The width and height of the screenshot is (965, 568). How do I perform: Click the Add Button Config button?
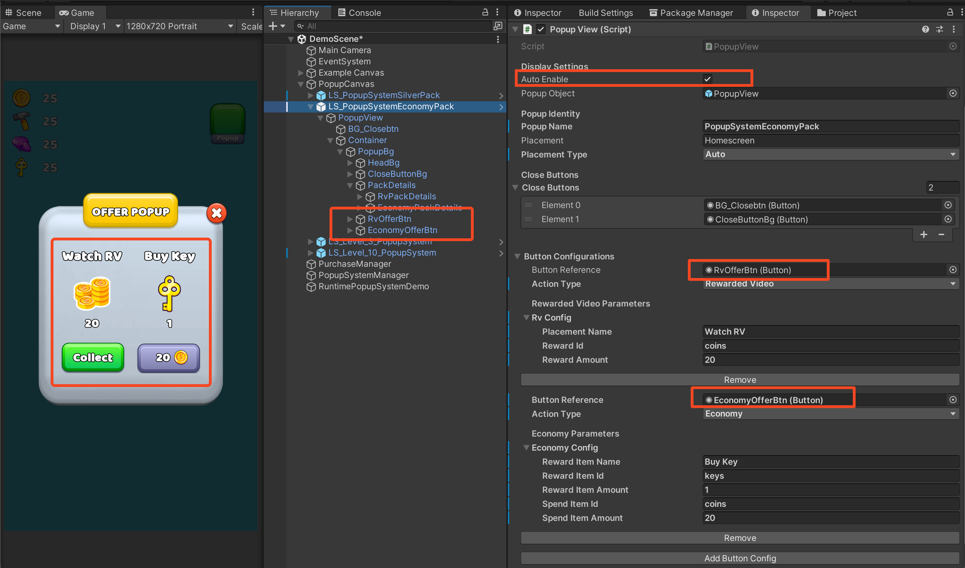(x=740, y=558)
